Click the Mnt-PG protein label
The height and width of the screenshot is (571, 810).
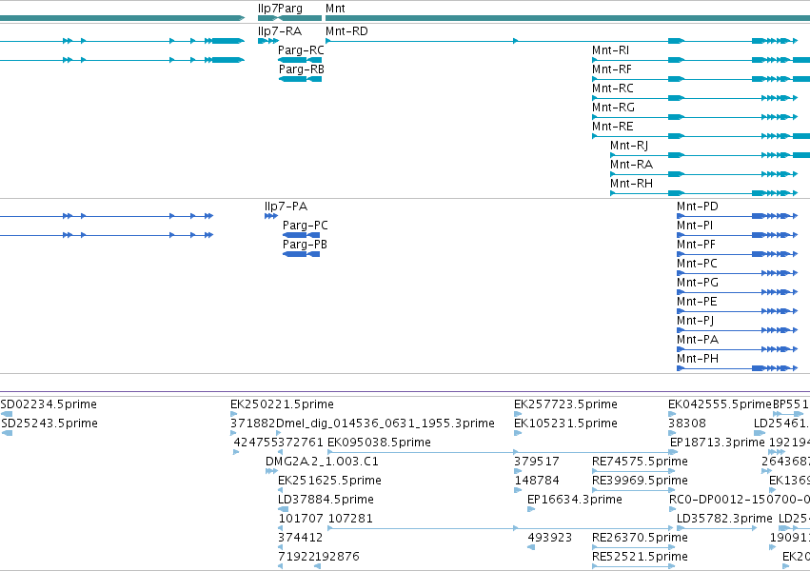[x=698, y=283]
